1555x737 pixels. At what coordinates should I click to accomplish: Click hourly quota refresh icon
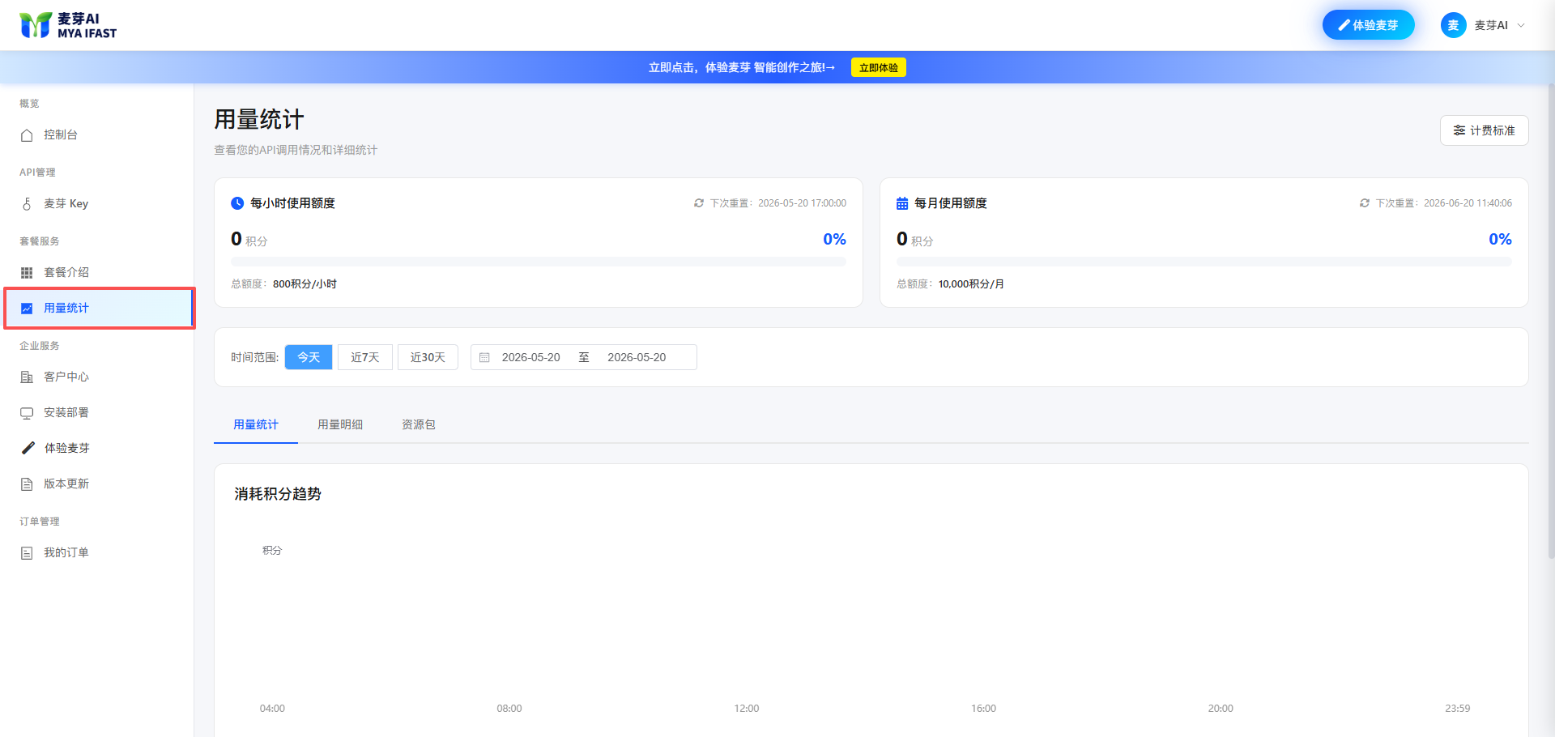699,203
